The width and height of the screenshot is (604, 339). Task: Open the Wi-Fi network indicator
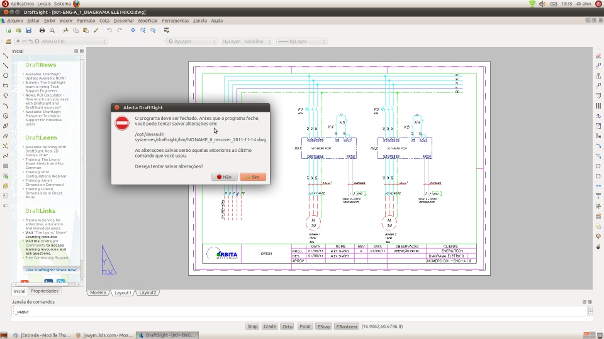click(532, 4)
